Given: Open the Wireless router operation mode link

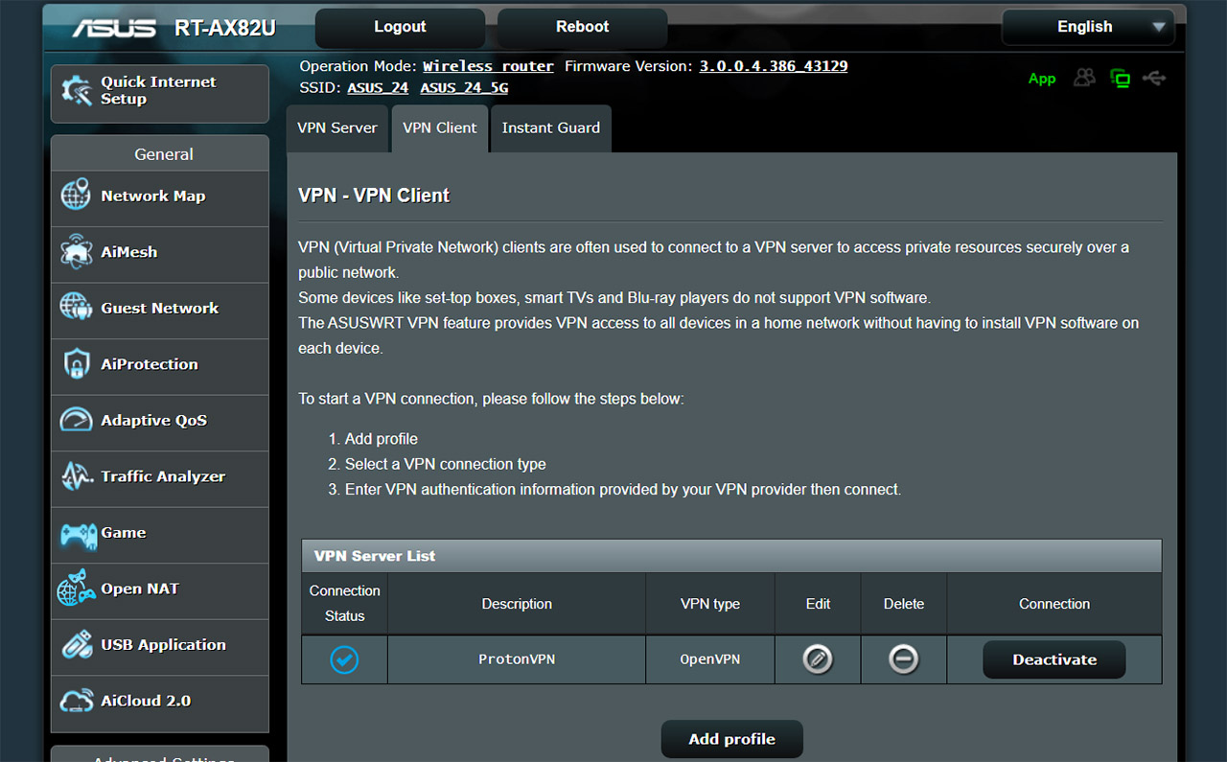Looking at the screenshot, I should coord(488,66).
